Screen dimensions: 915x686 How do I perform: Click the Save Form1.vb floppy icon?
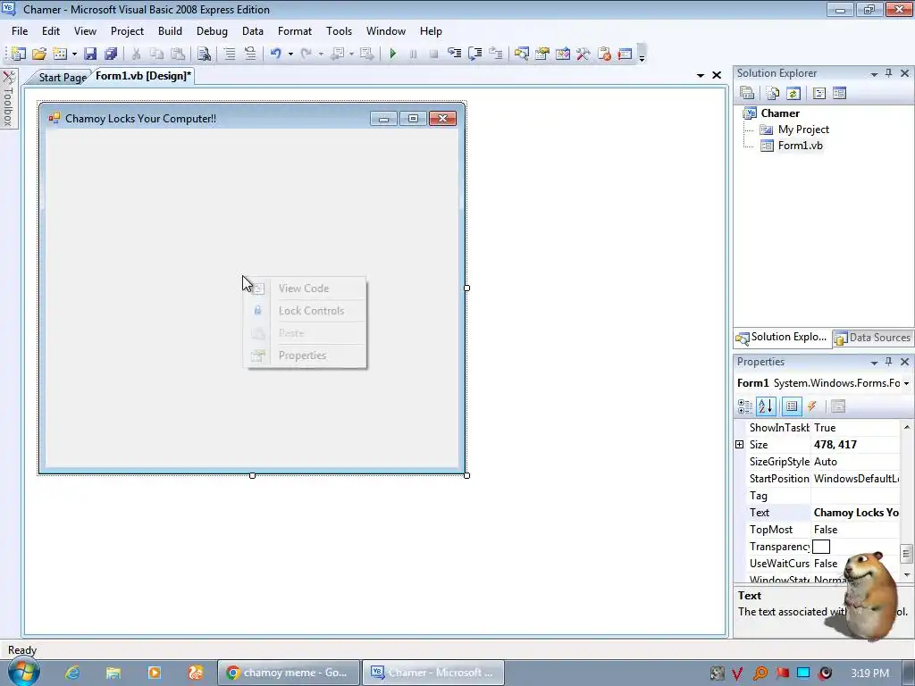tap(90, 54)
